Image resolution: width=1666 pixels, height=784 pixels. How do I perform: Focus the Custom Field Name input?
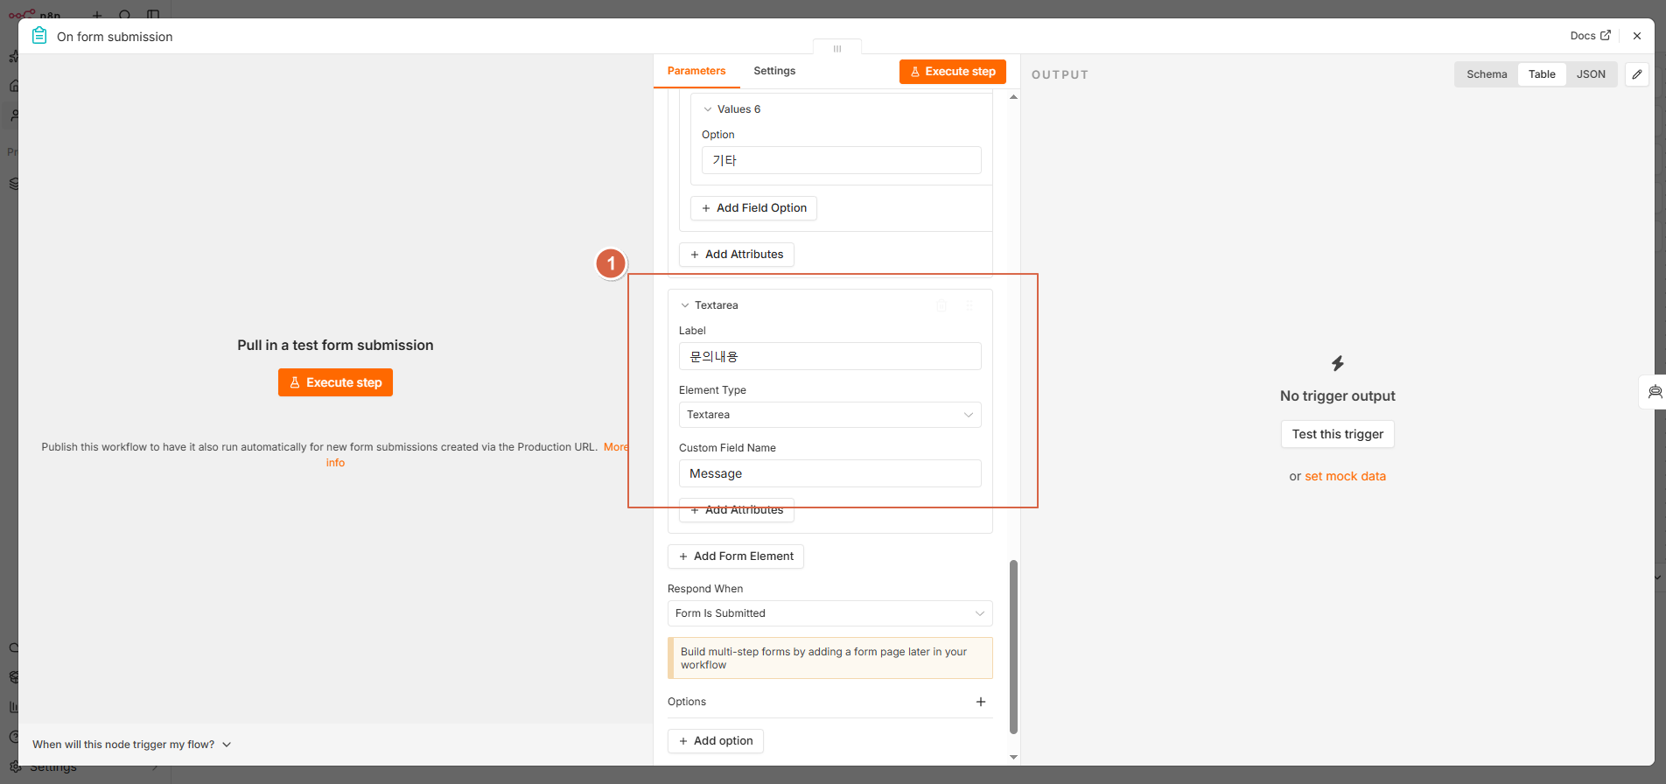tap(829, 473)
